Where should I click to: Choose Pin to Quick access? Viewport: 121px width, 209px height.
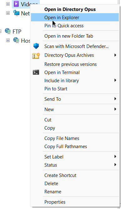pos(75,26)
